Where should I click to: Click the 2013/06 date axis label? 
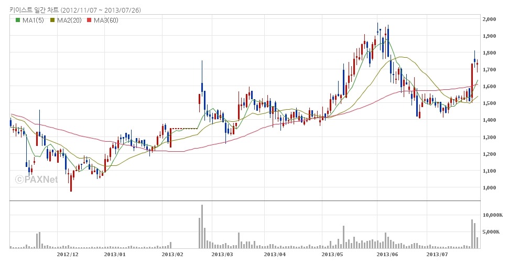pyautogui.click(x=387, y=254)
